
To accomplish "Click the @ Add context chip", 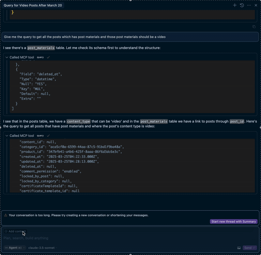I will tap(15, 231).
